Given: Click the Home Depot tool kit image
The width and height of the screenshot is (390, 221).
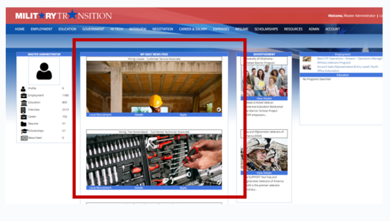Looking at the screenshot, I should coord(154,160).
